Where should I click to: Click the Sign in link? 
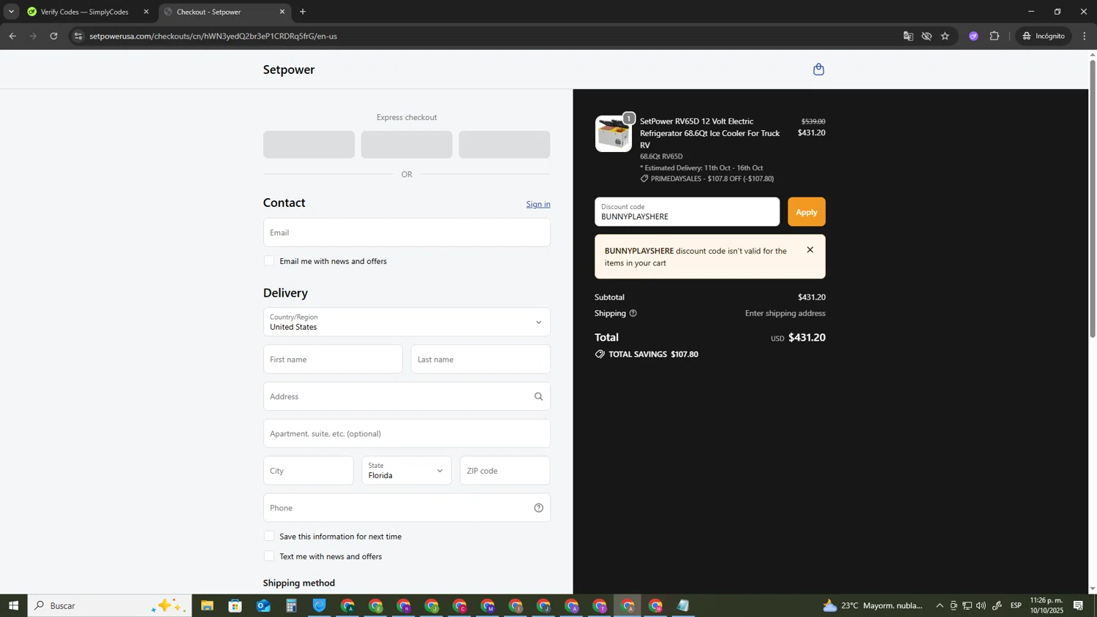538,204
